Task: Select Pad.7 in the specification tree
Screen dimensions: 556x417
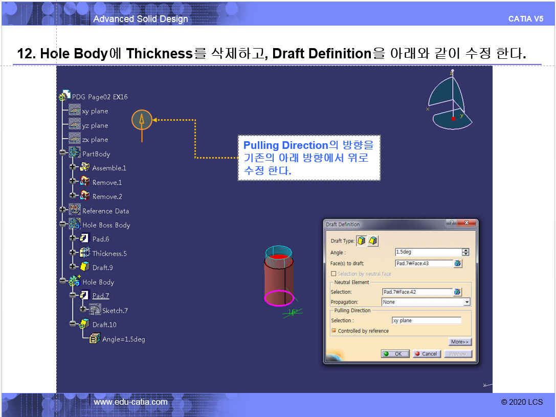Action: [100, 296]
